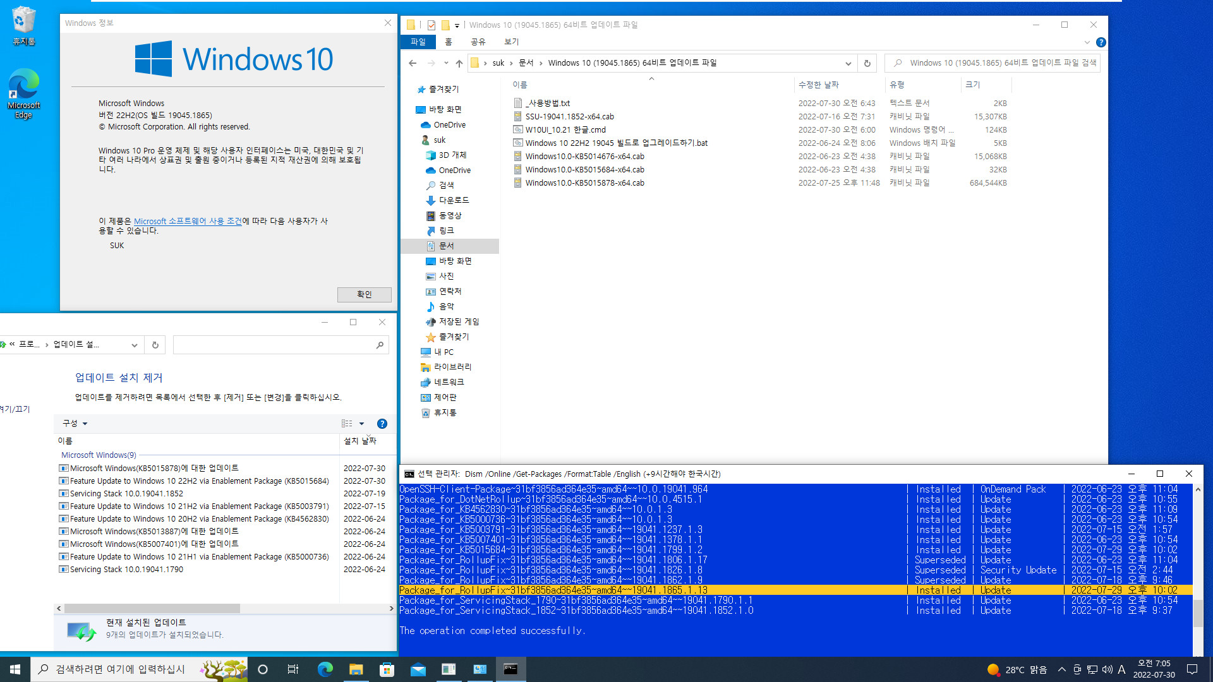Click the horizontal scrollbar in updates list
1213x682 pixels.
(x=152, y=608)
